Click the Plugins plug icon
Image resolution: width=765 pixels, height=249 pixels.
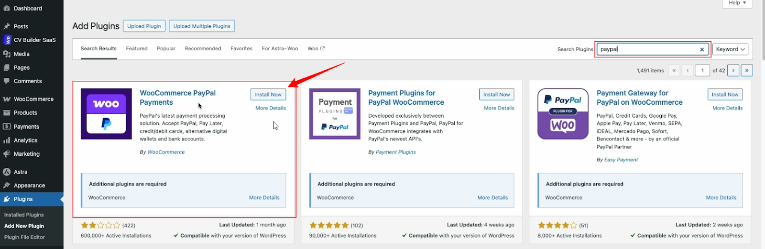7,199
